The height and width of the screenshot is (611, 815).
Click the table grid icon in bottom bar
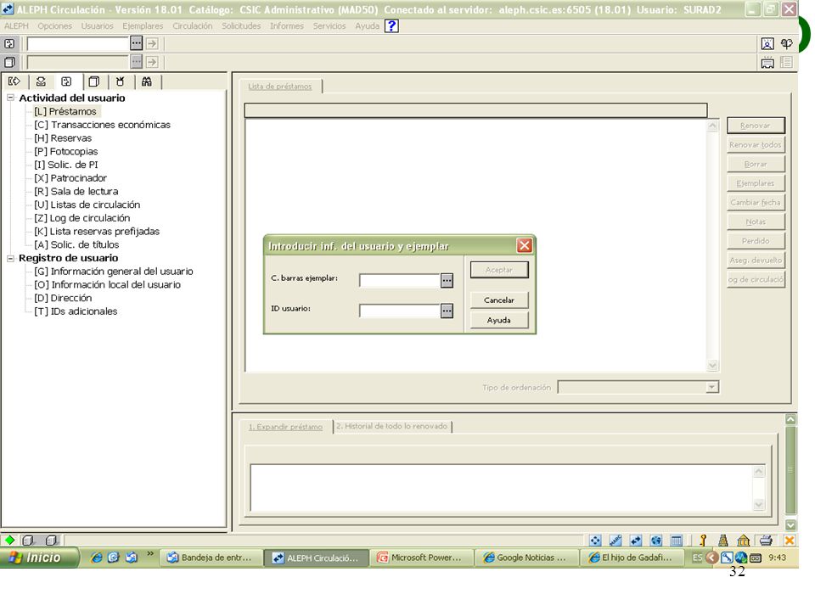click(x=677, y=541)
